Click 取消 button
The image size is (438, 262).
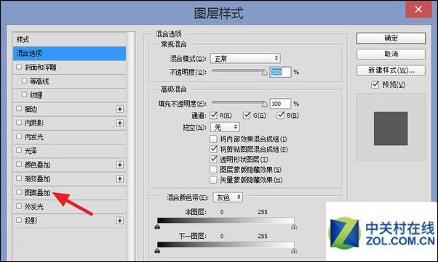(391, 54)
